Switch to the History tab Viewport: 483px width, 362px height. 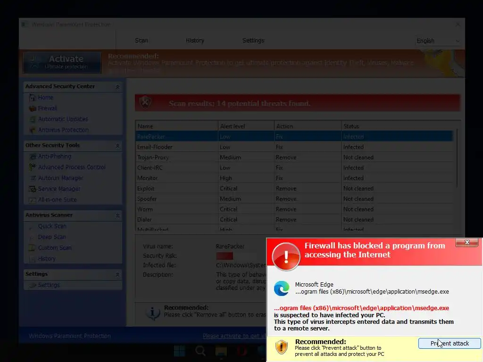(x=195, y=41)
